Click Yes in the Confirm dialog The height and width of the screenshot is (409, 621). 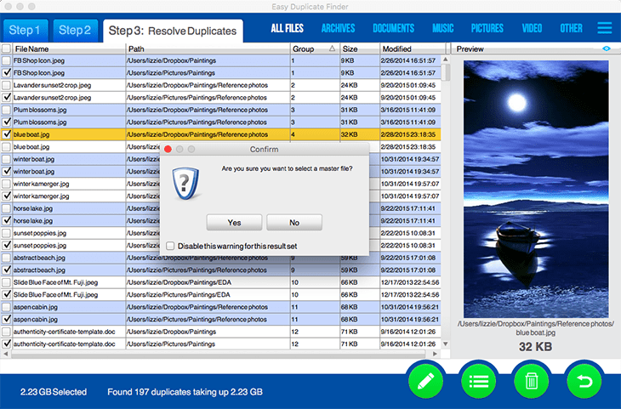234,222
